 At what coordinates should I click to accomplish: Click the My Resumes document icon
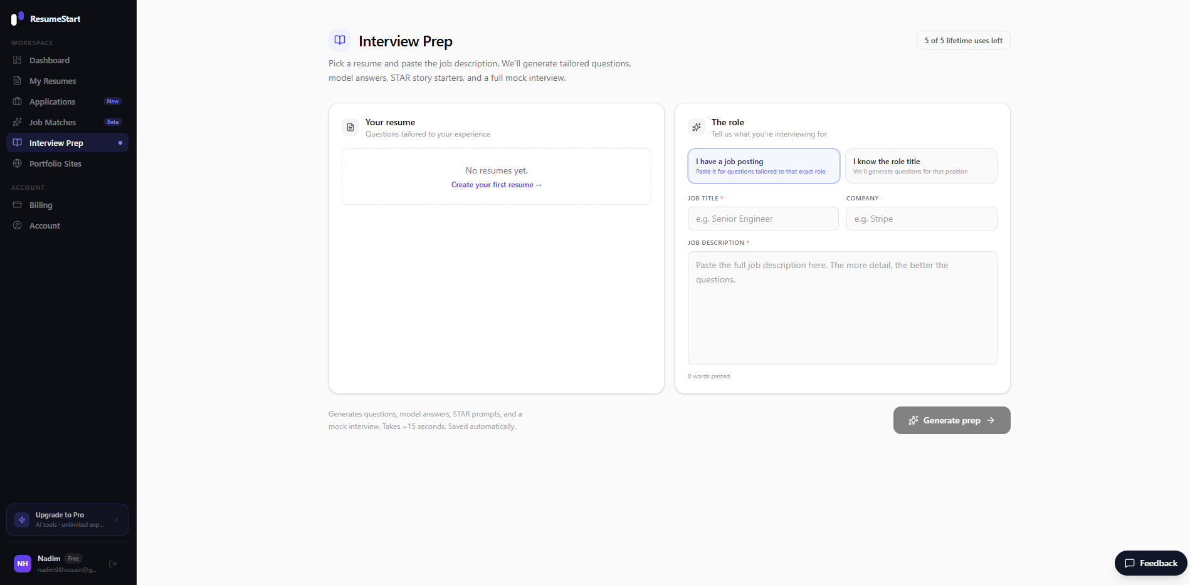18,81
